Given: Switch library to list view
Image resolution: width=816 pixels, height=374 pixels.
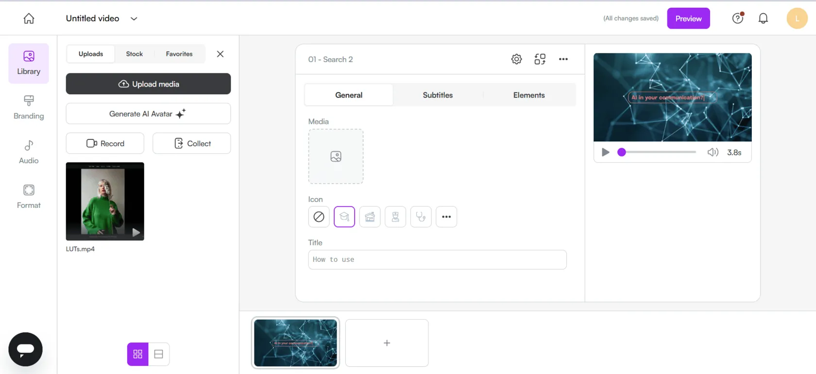Looking at the screenshot, I should click(x=159, y=354).
